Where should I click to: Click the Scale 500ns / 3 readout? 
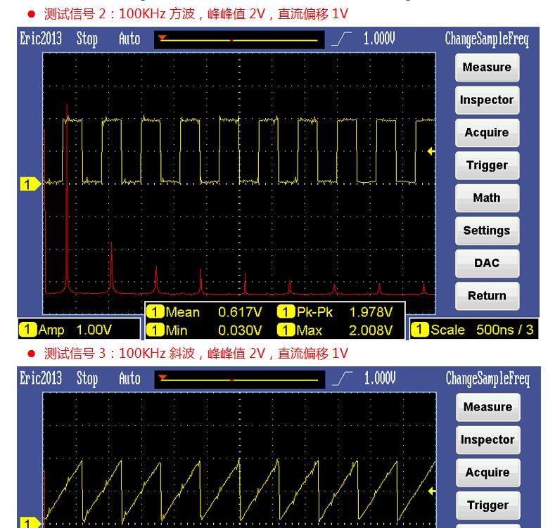coord(473,329)
